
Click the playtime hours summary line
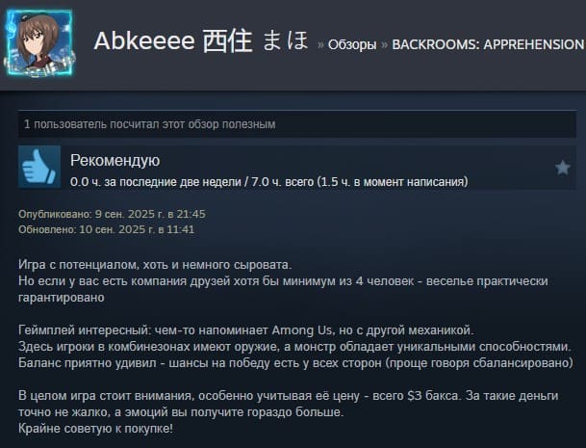tap(269, 182)
